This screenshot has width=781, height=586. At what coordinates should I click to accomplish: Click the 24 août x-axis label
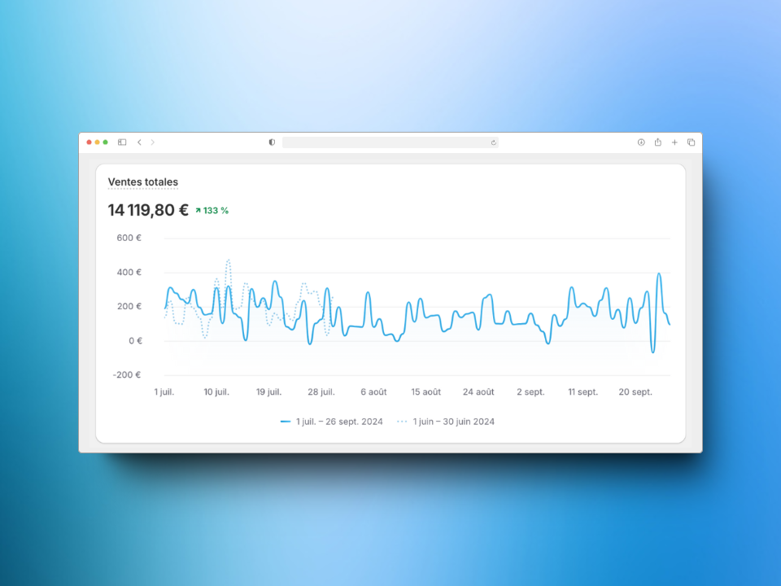point(478,392)
